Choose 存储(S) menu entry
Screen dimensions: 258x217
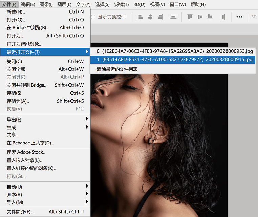click(x=45, y=93)
